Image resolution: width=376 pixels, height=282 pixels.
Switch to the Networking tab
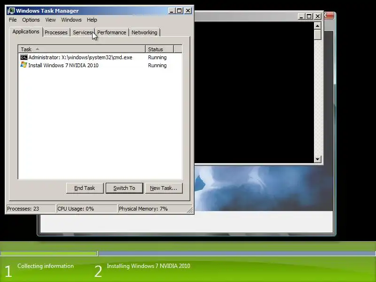coord(144,32)
